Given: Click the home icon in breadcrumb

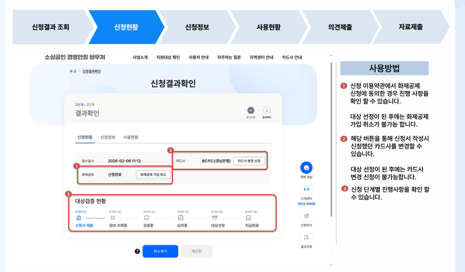Looking at the screenshot, I should (x=71, y=71).
